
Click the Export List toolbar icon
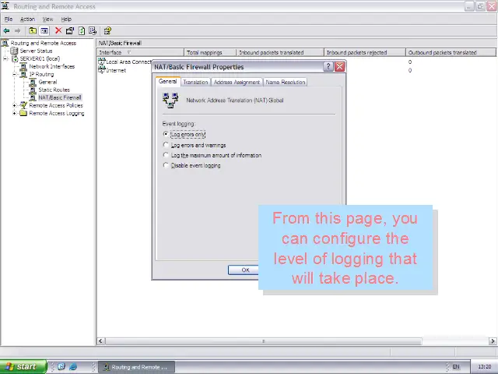(x=93, y=31)
